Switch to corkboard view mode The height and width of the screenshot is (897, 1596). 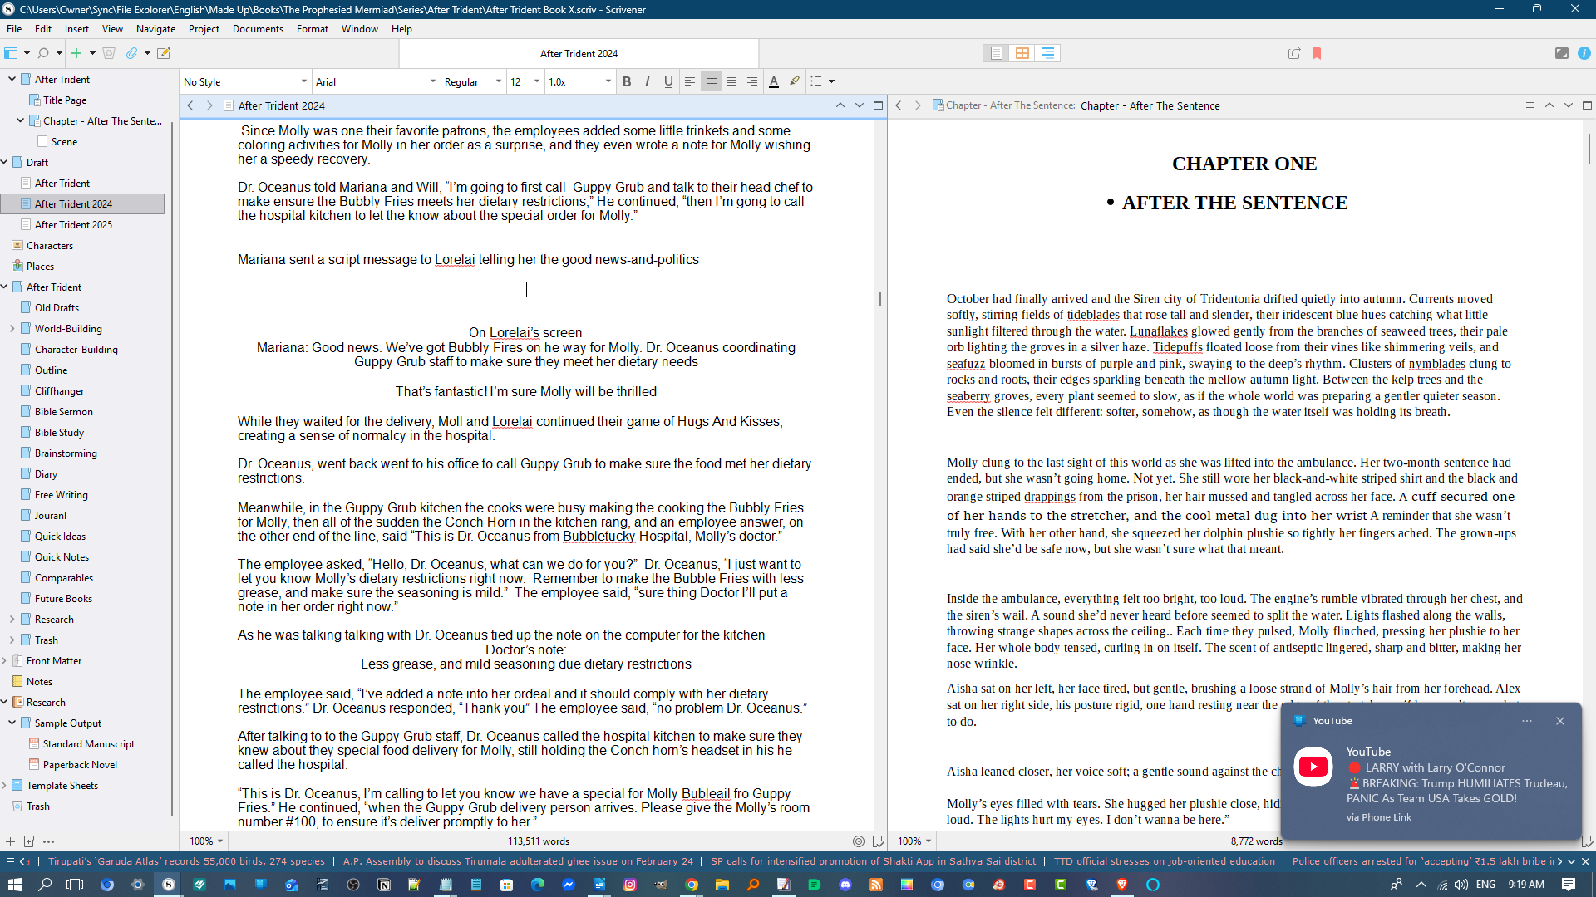(x=1022, y=53)
